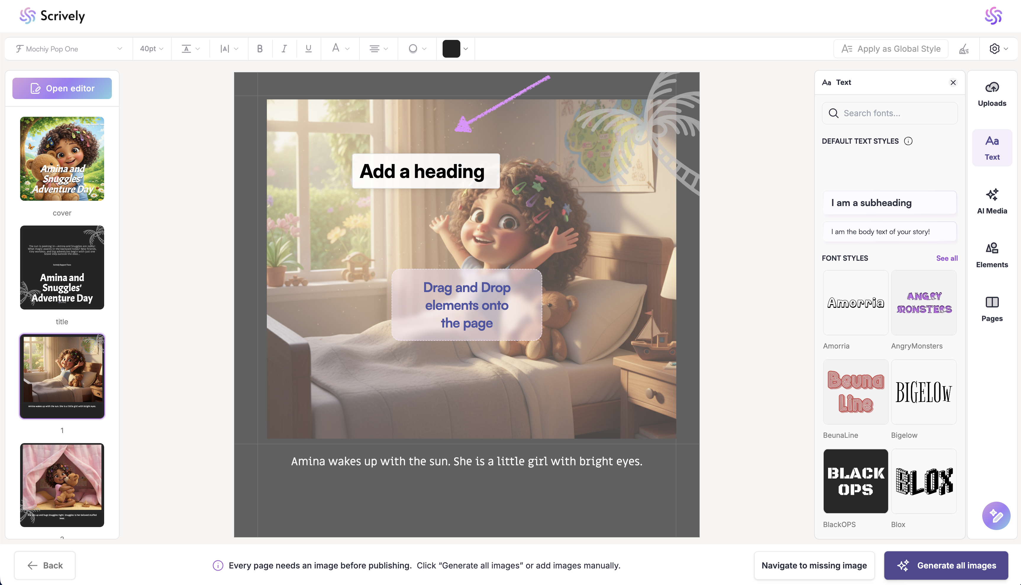Toggle italic formatting
Screen dimensions: 1021x585
(284, 48)
